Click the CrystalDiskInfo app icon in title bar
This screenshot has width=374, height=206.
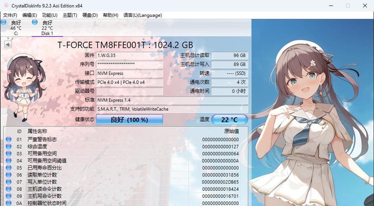6,5
